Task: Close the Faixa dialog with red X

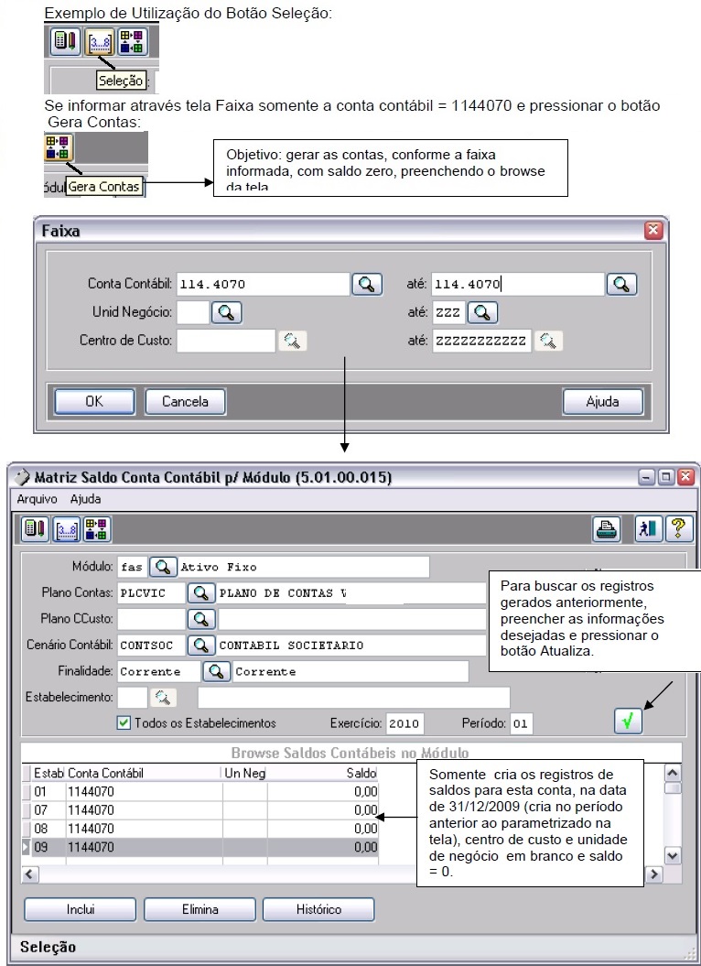Action: coord(652,231)
